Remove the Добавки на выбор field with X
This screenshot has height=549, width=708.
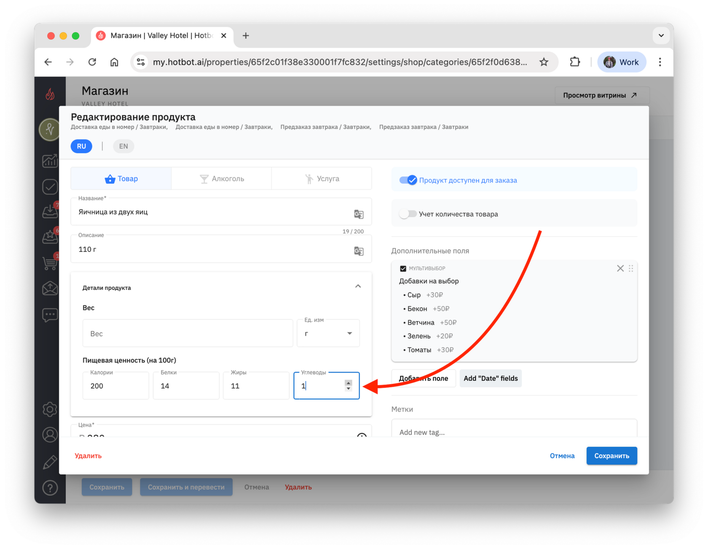pos(620,268)
